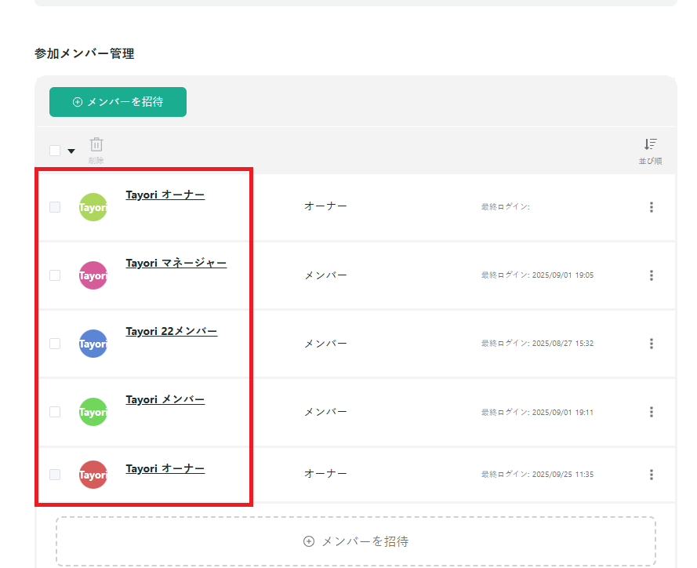
Task: Open the Tayori マネージャー member link
Action: [176, 263]
